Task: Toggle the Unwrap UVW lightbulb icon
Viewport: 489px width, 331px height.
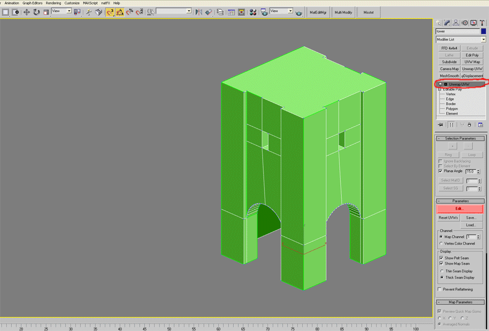Action: coord(440,84)
